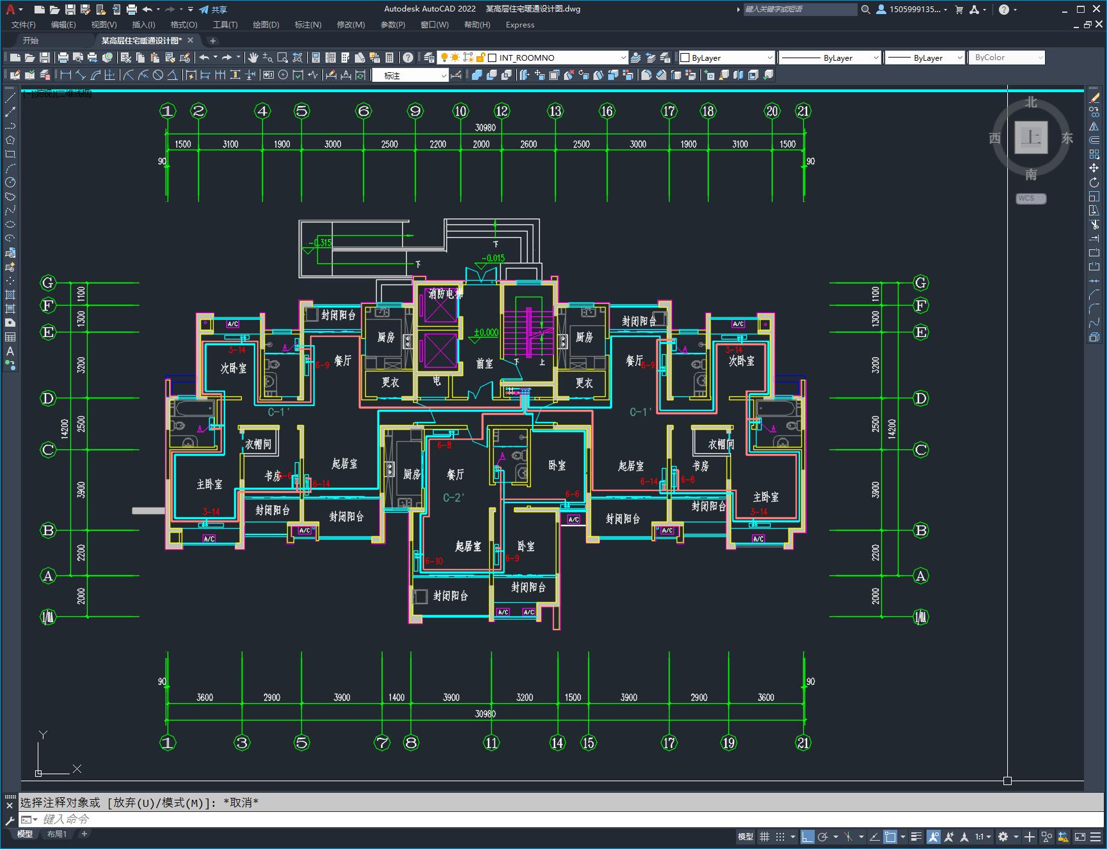
Task: Toggle the grid display in status bar
Action: [x=764, y=836]
